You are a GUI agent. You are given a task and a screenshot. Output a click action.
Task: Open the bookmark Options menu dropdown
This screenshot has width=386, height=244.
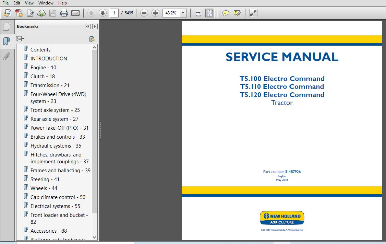point(20,39)
